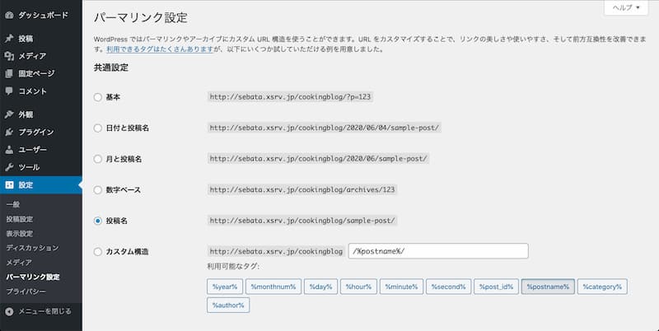
Task: Toggle %postname% tag button
Action: pos(548,287)
